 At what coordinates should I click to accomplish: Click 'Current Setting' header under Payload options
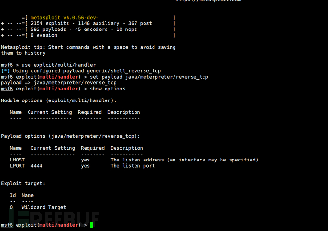pyautogui.click(x=53, y=148)
